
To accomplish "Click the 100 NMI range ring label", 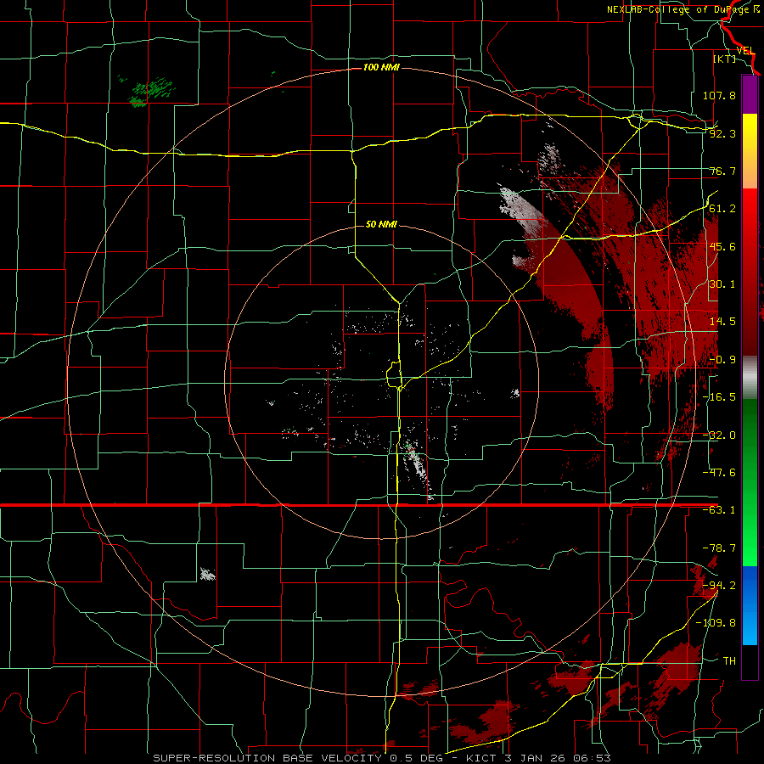I will click(x=381, y=67).
